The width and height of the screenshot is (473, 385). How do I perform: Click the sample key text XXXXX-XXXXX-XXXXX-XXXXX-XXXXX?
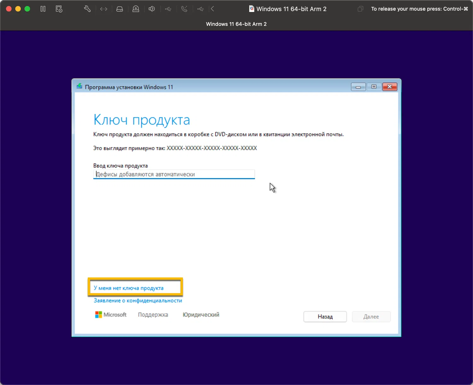point(212,148)
